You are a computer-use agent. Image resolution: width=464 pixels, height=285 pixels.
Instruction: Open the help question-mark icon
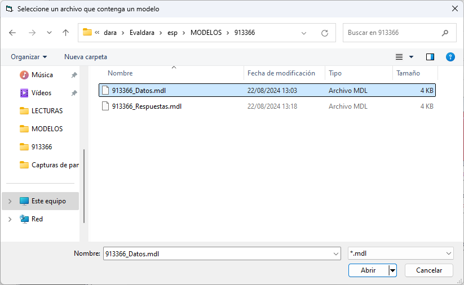point(450,57)
